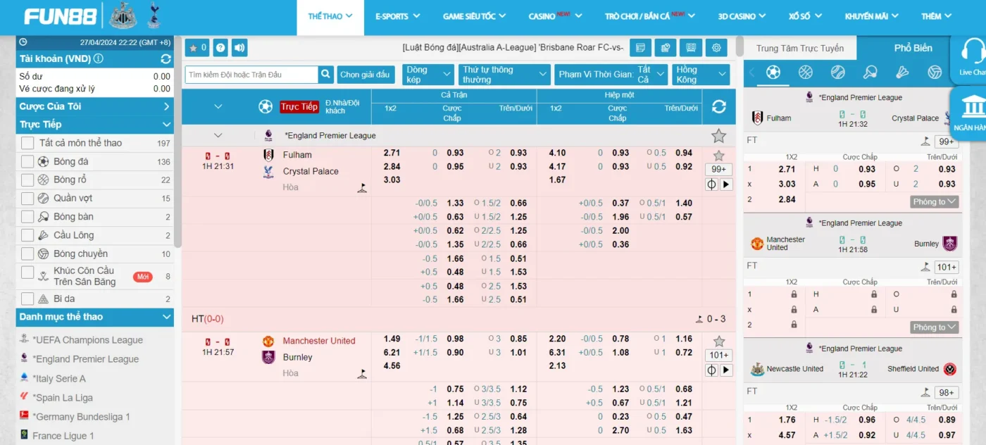
Task: Check the Tất cả môn thể thao box
Action: click(27, 143)
